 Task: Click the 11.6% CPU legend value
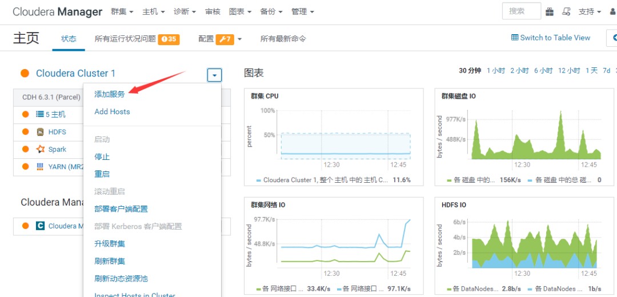pos(402,180)
